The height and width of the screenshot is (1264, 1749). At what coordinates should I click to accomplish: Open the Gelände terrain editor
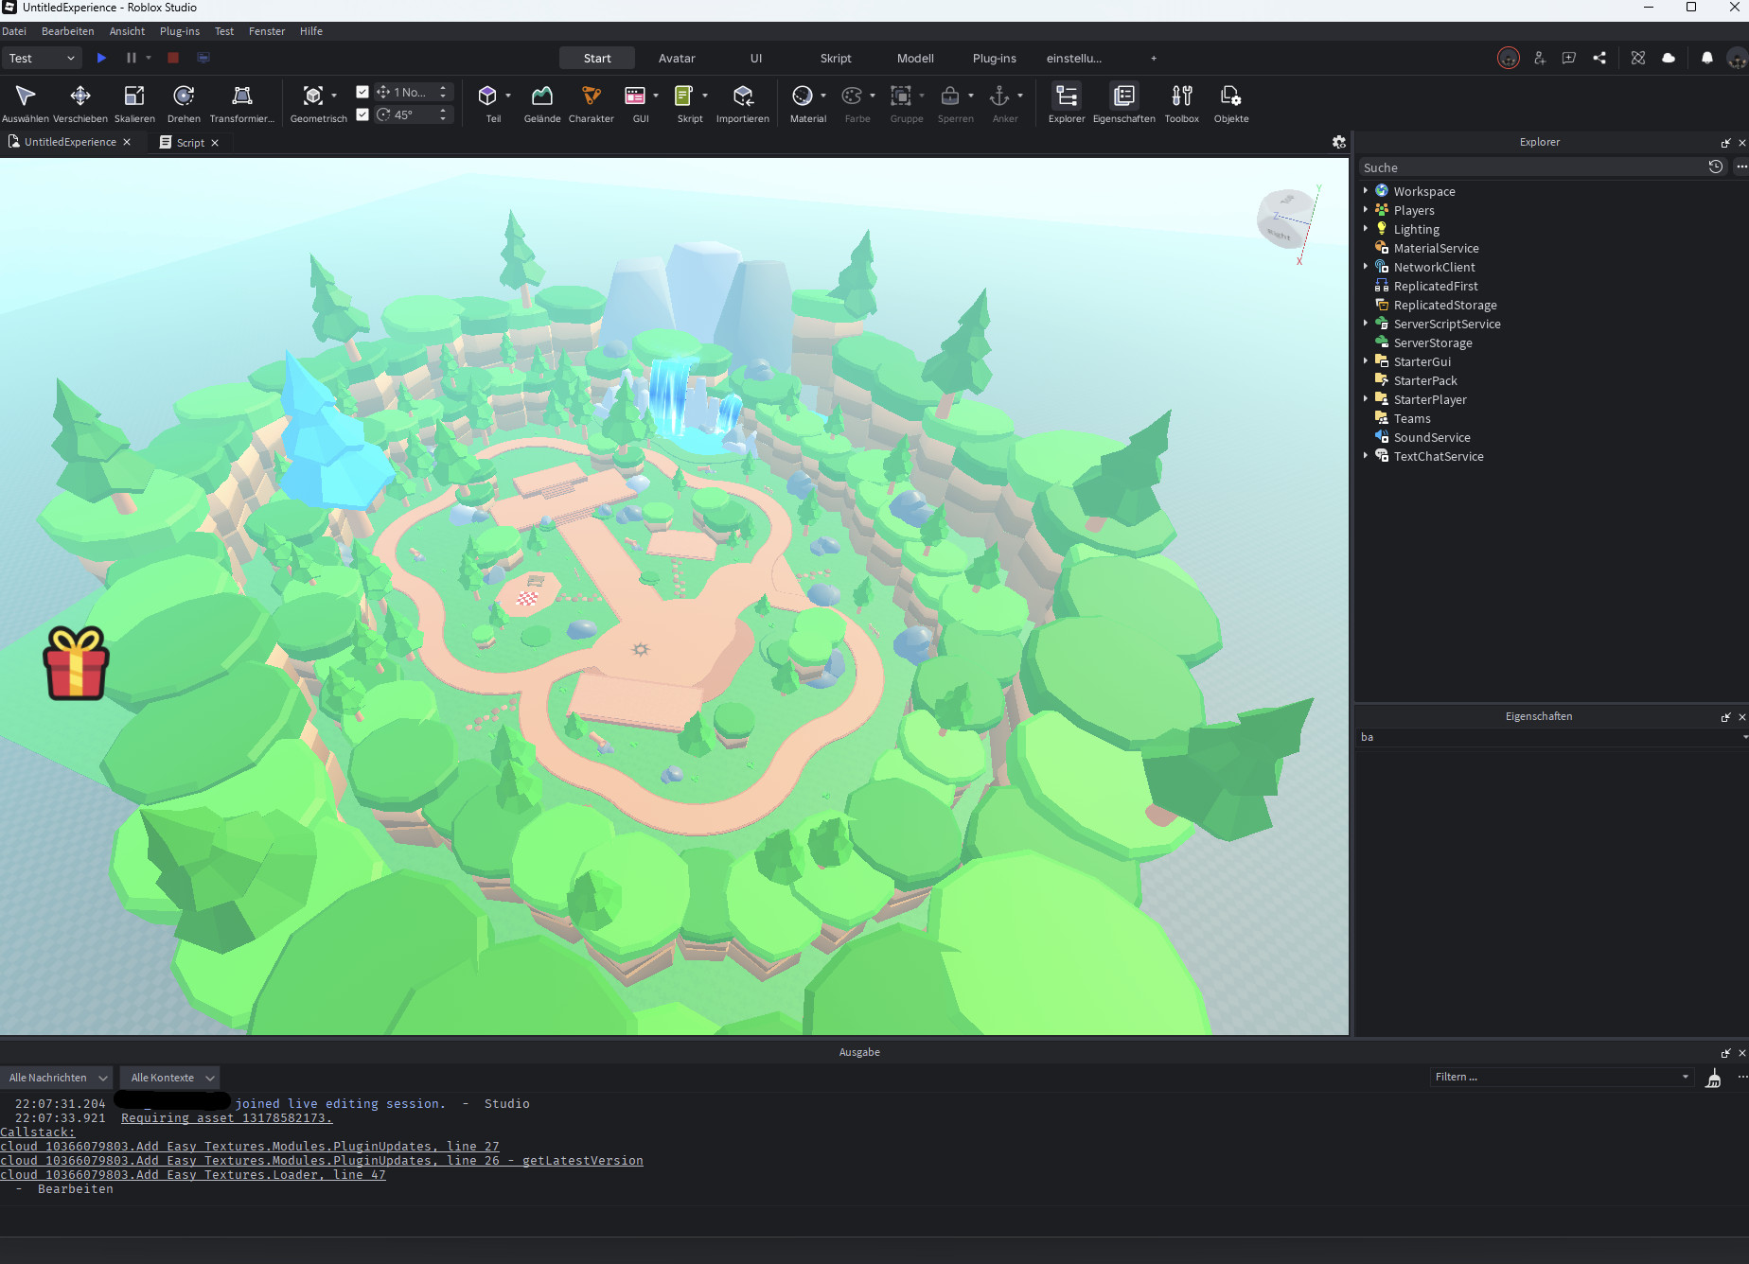(542, 102)
